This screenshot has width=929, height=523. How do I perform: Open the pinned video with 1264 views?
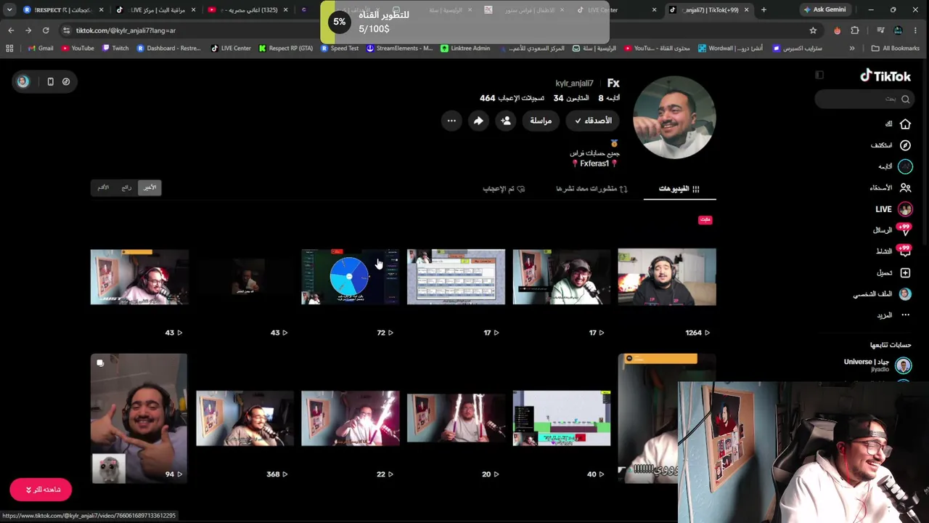(x=667, y=277)
